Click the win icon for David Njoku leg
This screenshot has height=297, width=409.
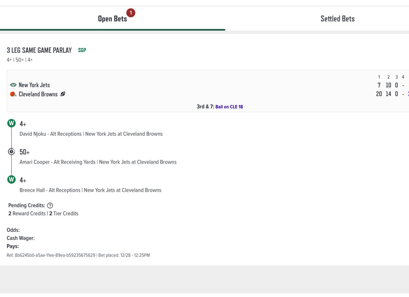(12, 123)
